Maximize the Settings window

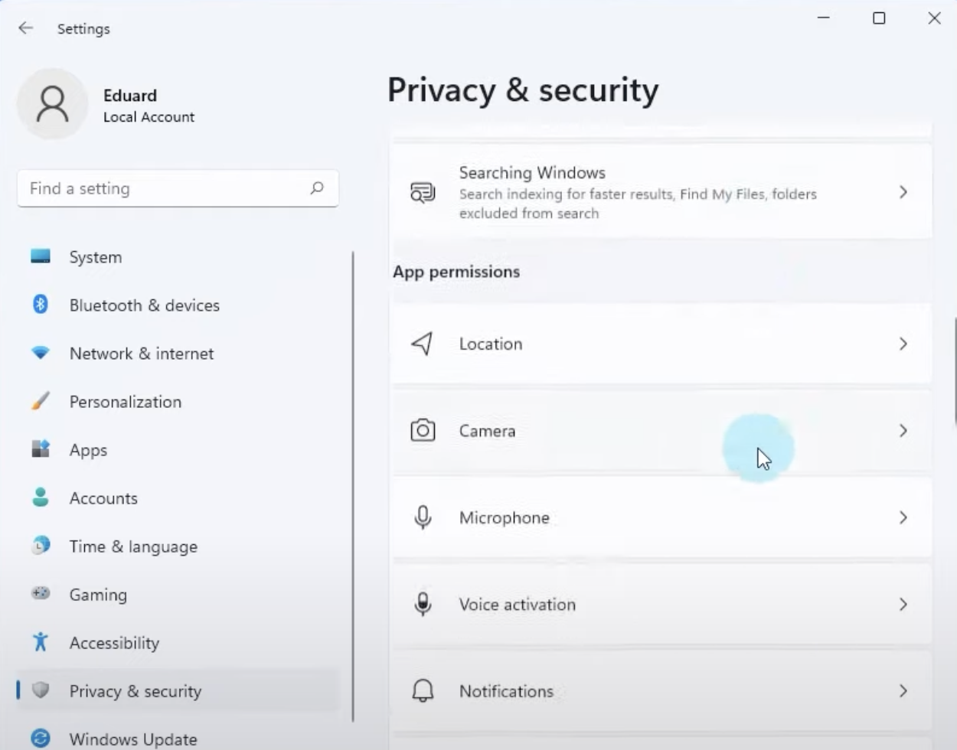pos(879,18)
